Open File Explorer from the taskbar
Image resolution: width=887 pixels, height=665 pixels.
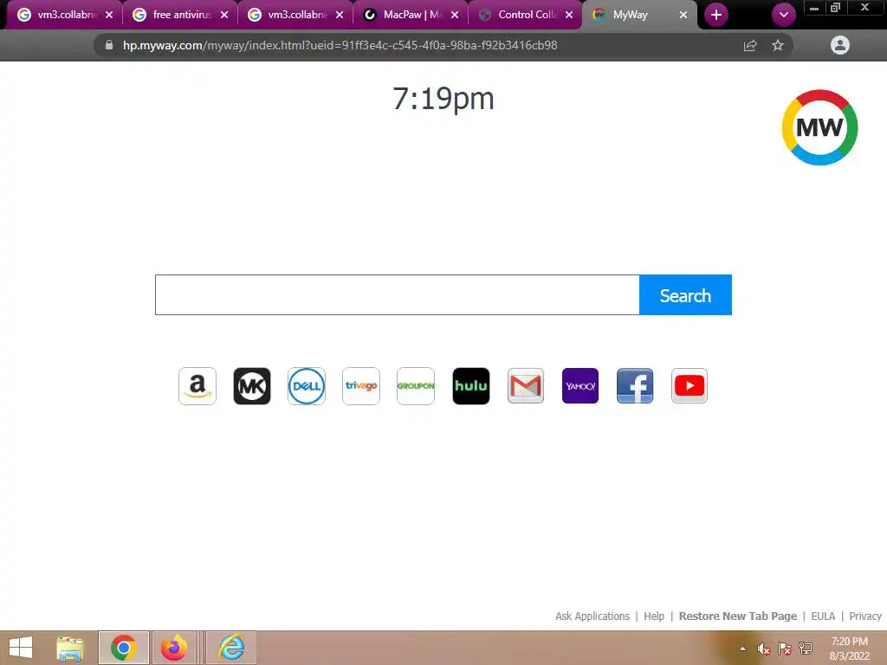pos(70,648)
